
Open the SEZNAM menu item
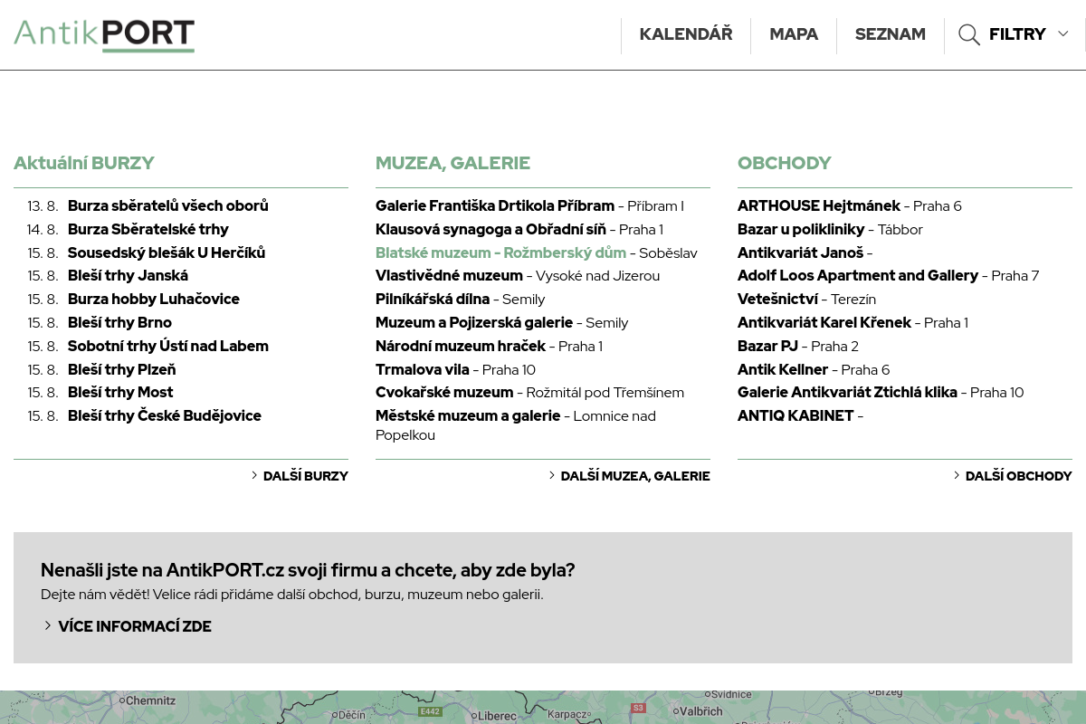tap(891, 34)
